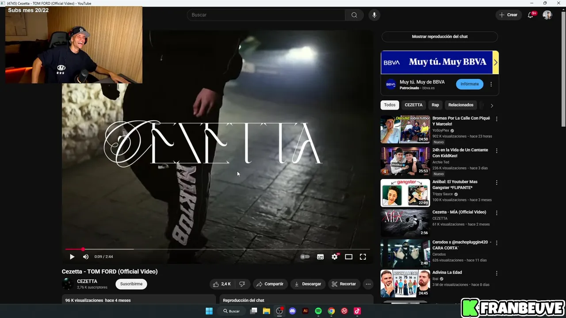Open Aniibal El Youtuber Mas Gangster title
The height and width of the screenshot is (318, 566).
click(x=455, y=185)
